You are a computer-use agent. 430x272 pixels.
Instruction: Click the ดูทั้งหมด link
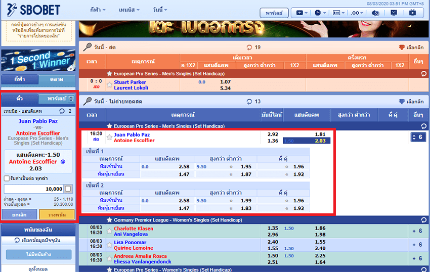coord(38,269)
